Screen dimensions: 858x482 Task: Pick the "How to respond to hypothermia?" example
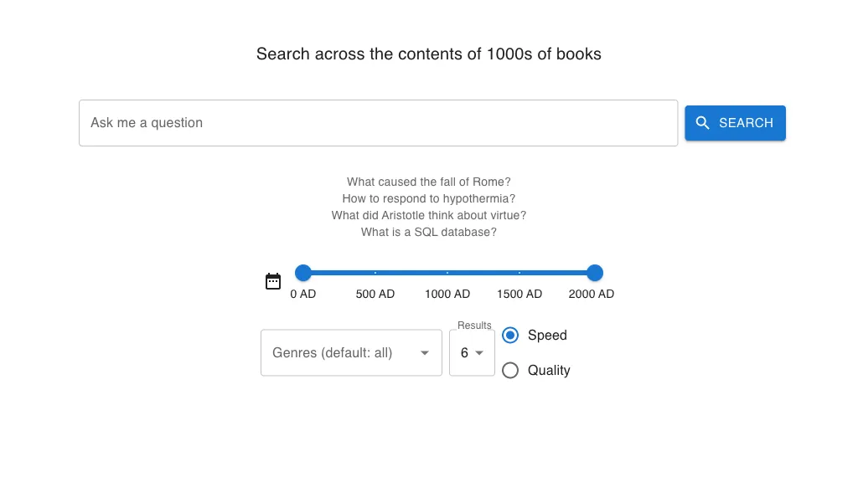[429, 198]
